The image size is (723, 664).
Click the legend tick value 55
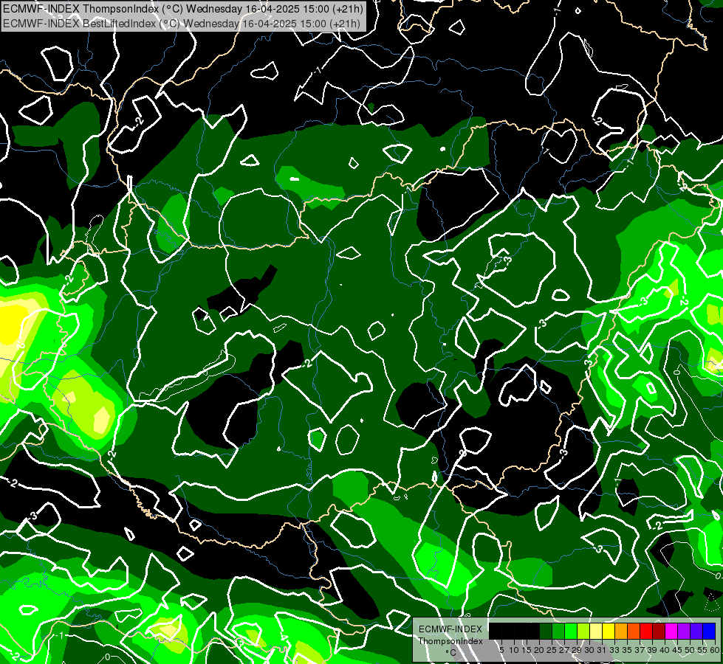click(x=702, y=650)
